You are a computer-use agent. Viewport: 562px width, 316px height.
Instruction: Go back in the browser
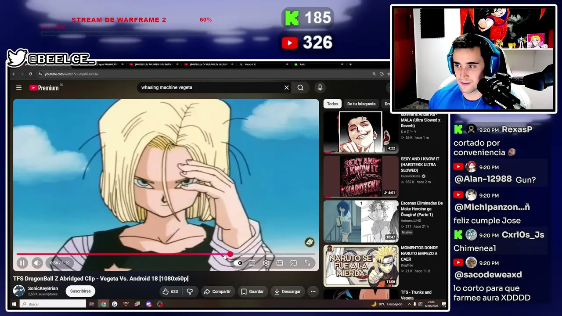click(x=14, y=74)
